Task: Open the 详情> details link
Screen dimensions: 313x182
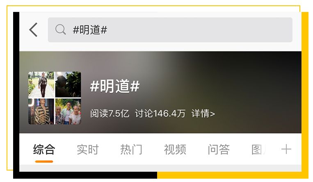Action: [x=203, y=114]
